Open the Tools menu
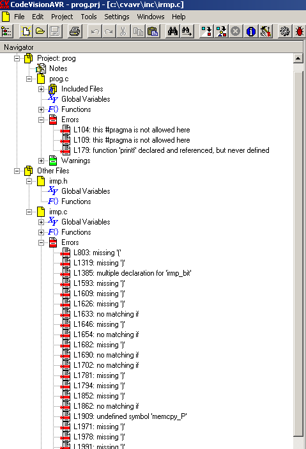306x449 pixels. [x=89, y=17]
